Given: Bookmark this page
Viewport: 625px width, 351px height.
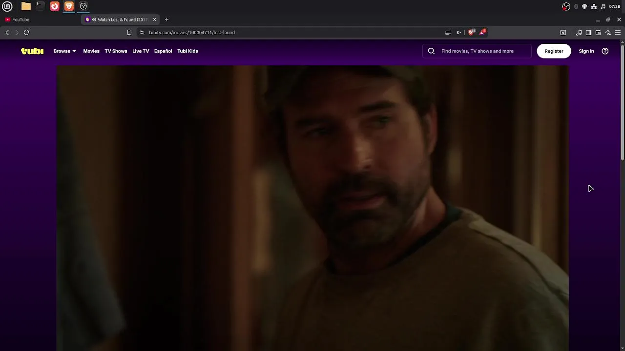Looking at the screenshot, I should [129, 32].
